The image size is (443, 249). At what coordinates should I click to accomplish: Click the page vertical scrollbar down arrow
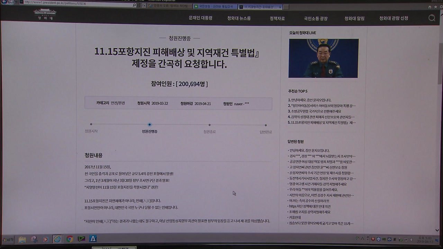pos(437,230)
